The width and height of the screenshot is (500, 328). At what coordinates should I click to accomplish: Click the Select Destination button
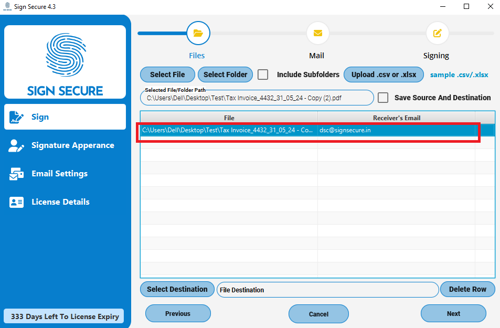click(x=177, y=289)
